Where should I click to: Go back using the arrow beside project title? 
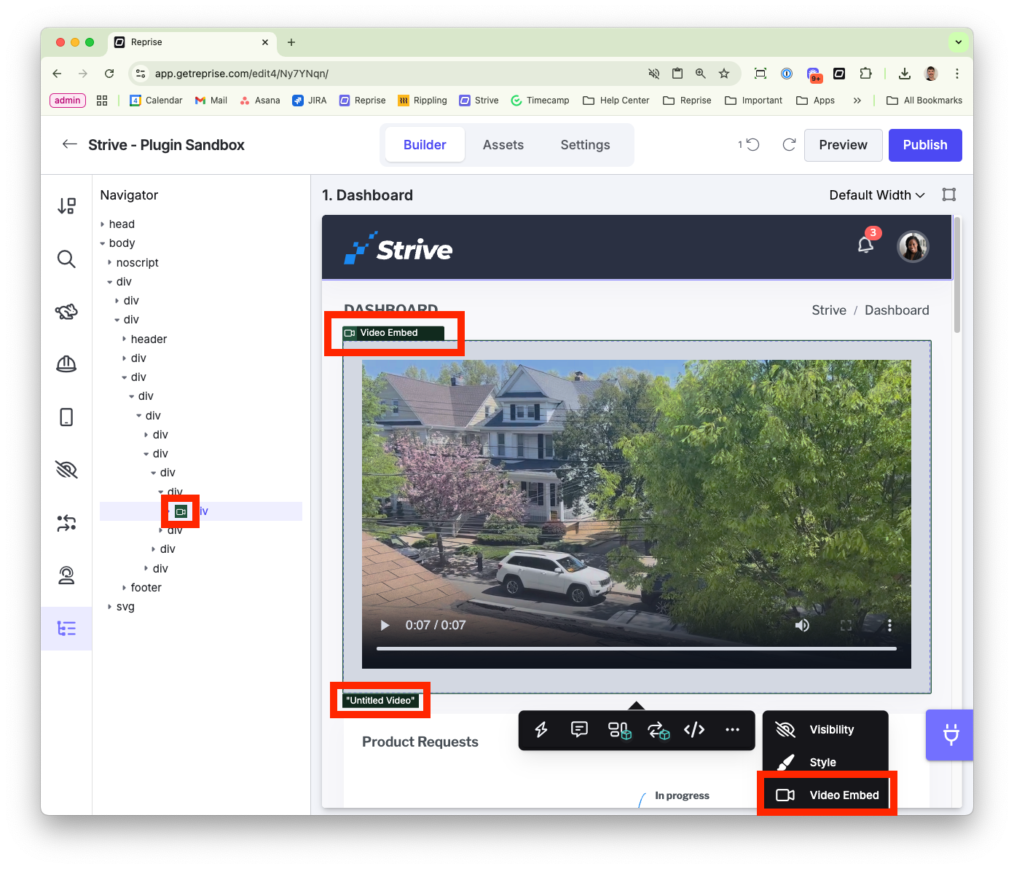[69, 144]
